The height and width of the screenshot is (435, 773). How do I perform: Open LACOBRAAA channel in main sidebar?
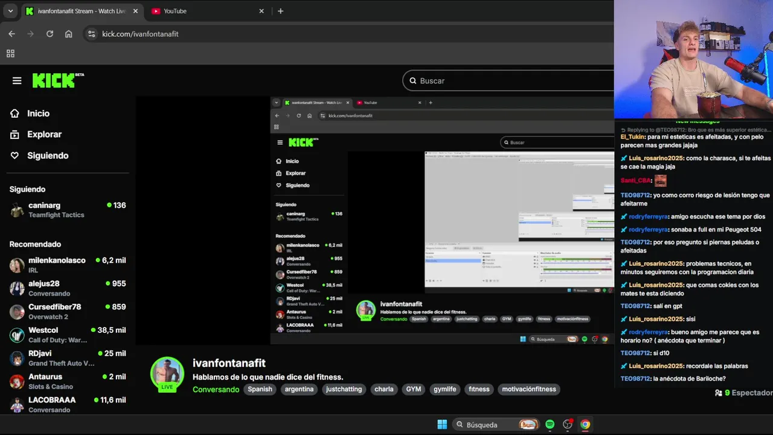(68, 404)
